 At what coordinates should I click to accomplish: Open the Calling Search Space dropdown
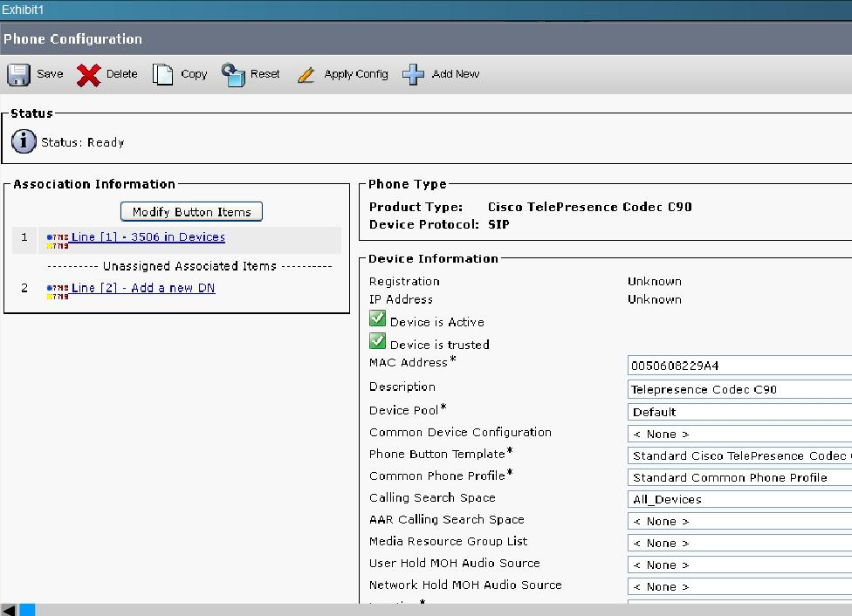[739, 499]
